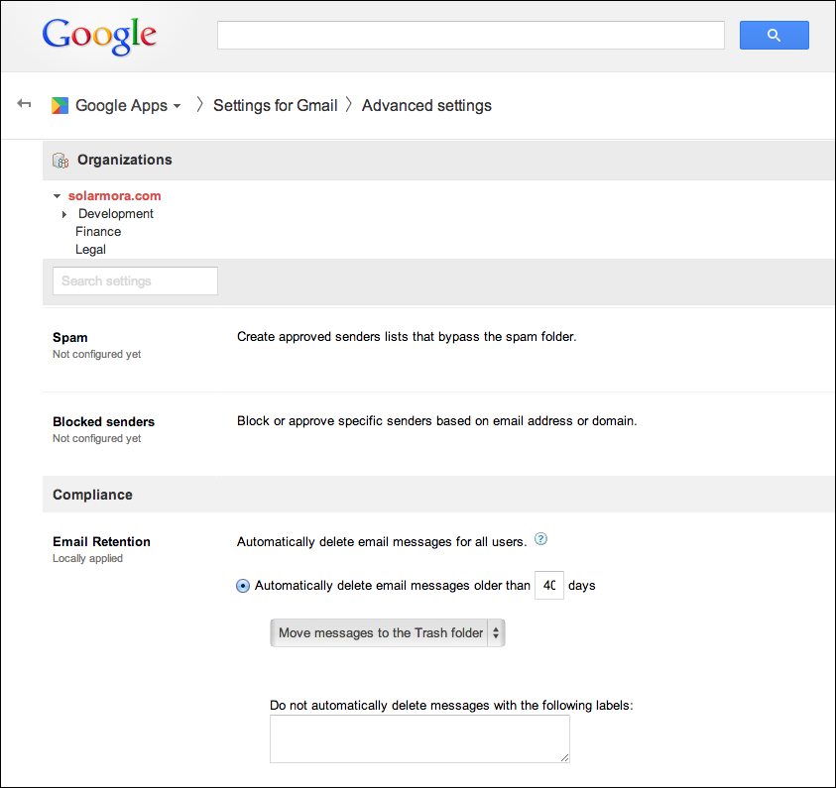836x788 pixels.
Task: Click the breadcrumb separator chevron after Google Apps
Action: tap(199, 104)
